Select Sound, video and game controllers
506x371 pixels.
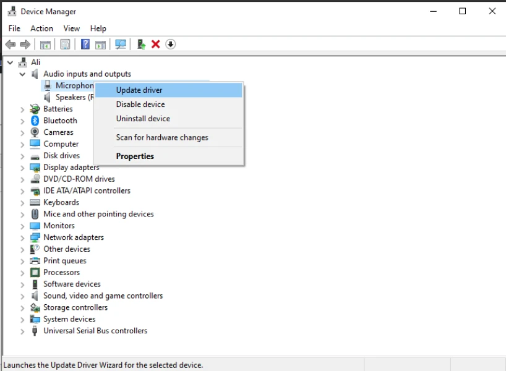[103, 296]
